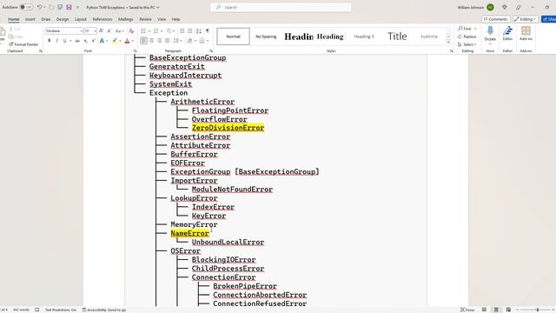Select Center alignment
Viewport: 556px width, 313px height.
point(152,41)
